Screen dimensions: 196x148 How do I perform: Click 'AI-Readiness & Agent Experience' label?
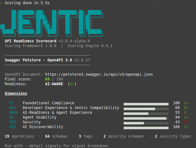coord(57,112)
